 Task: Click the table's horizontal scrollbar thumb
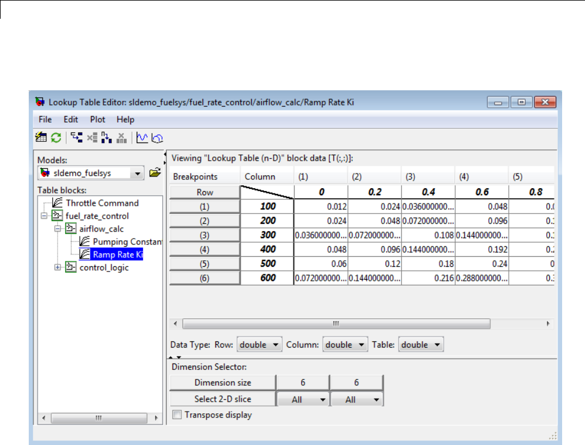[x=336, y=324]
